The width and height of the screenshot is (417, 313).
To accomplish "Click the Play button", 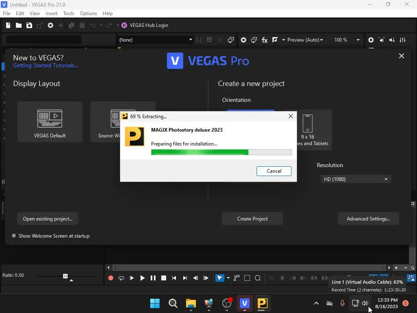I will pos(142,278).
